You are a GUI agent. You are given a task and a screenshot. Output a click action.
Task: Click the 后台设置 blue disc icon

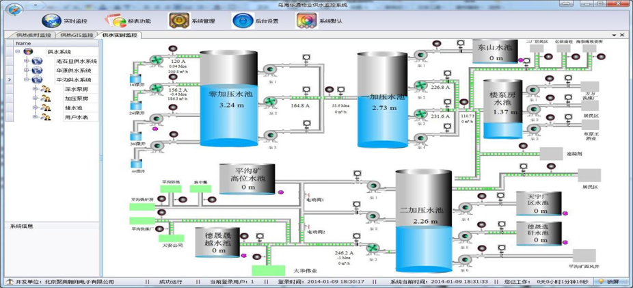[x=242, y=21]
